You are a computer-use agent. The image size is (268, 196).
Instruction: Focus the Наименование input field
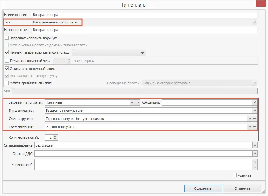click(x=144, y=15)
